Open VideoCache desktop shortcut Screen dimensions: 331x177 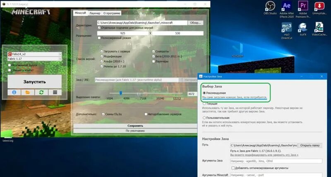(x=319, y=29)
